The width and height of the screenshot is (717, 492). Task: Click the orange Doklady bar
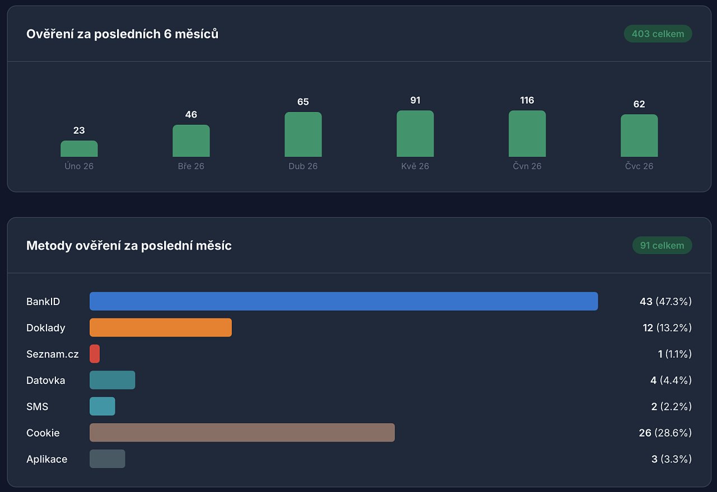[161, 327]
